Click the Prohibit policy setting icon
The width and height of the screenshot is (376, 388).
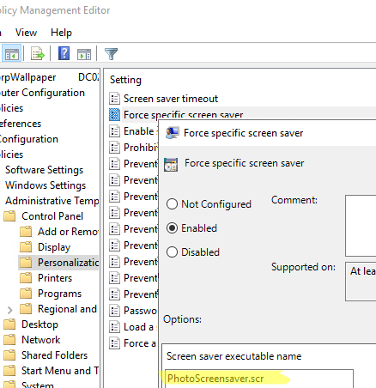[x=114, y=148]
